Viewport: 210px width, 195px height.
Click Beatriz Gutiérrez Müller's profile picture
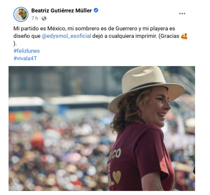point(21,14)
